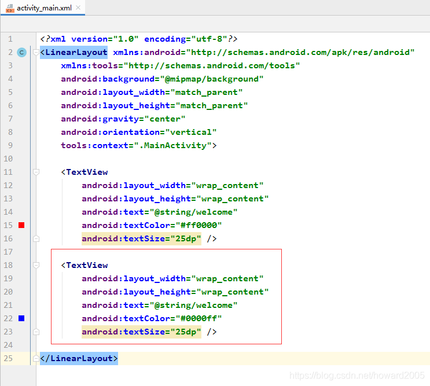Click highlighted textSize="25dp" on line 23

tap(142, 332)
